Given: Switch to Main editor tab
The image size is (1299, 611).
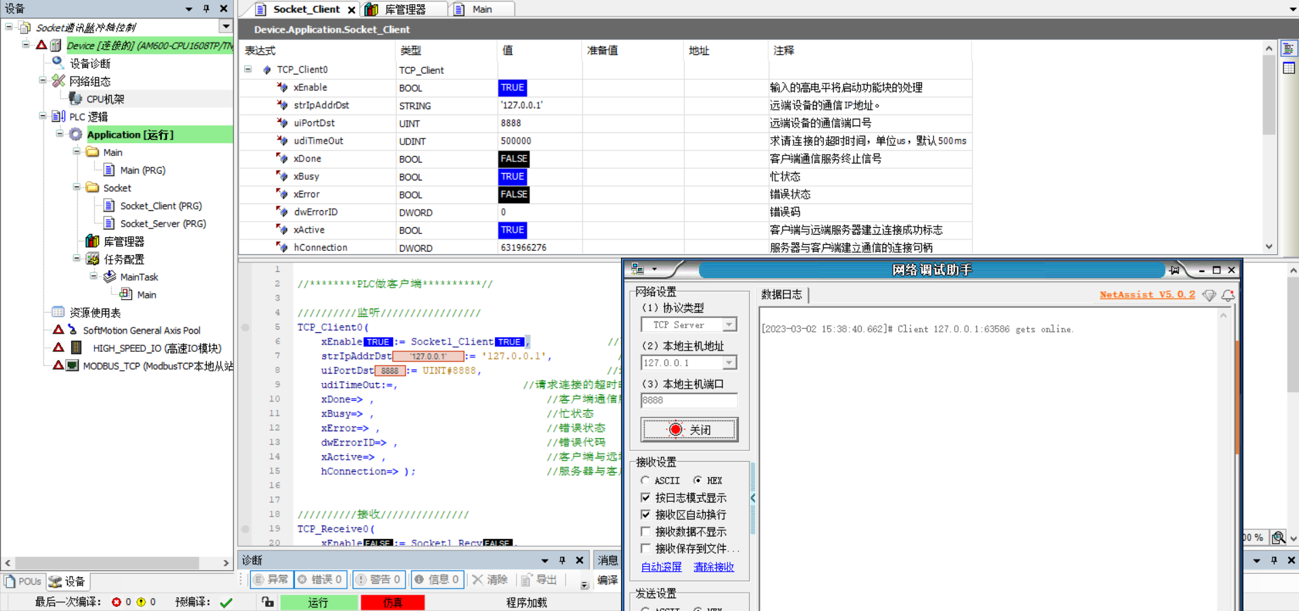Looking at the screenshot, I should point(482,9).
